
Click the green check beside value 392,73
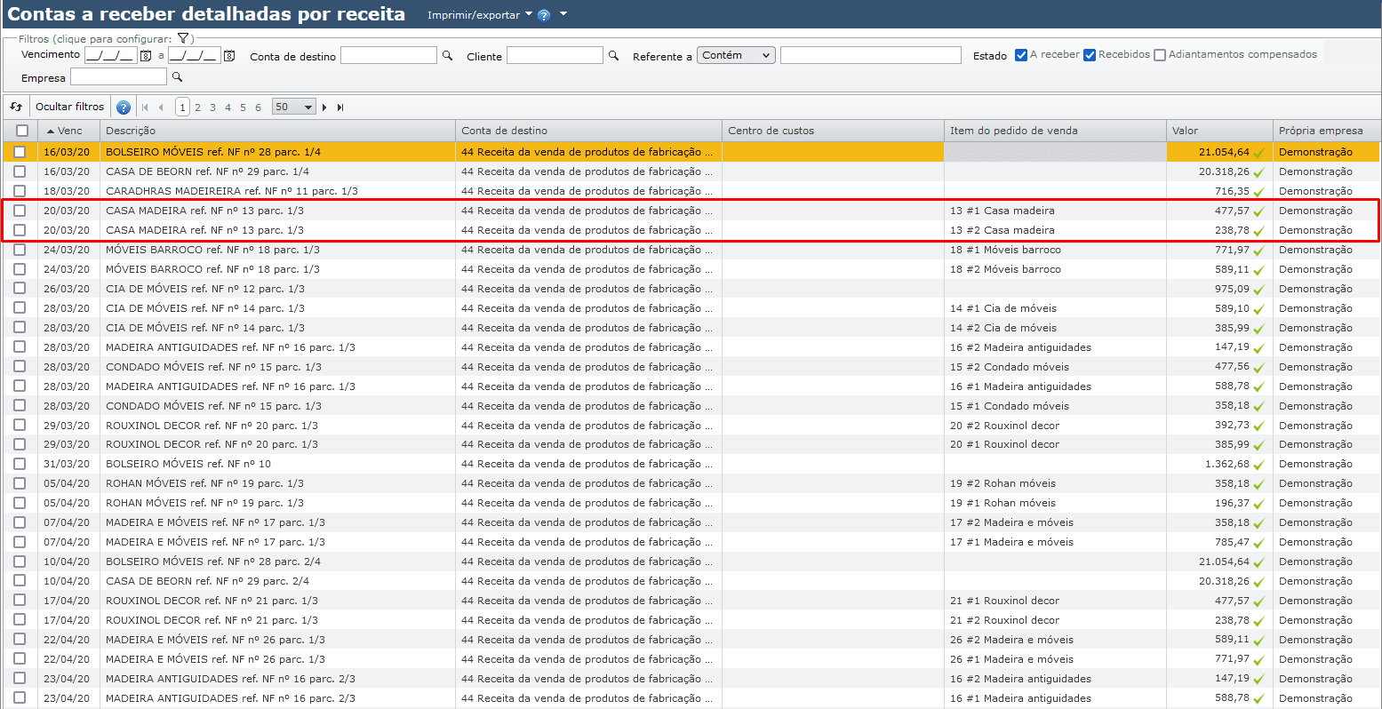pyautogui.click(x=1258, y=426)
